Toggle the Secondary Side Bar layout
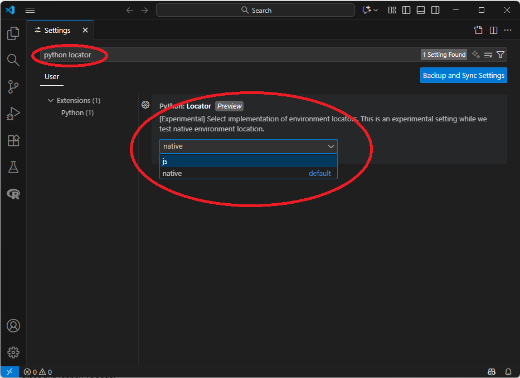The image size is (520, 378). (x=435, y=10)
